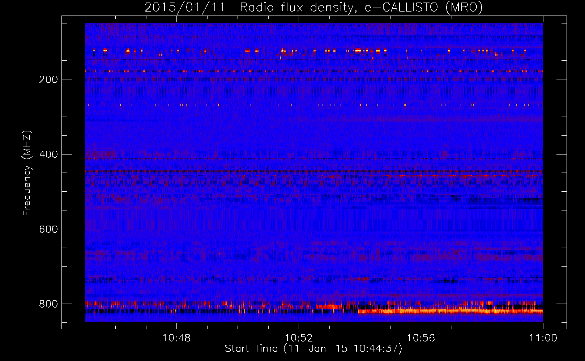Click the 200 frequency tick label
585x361 pixels.
(x=48, y=79)
